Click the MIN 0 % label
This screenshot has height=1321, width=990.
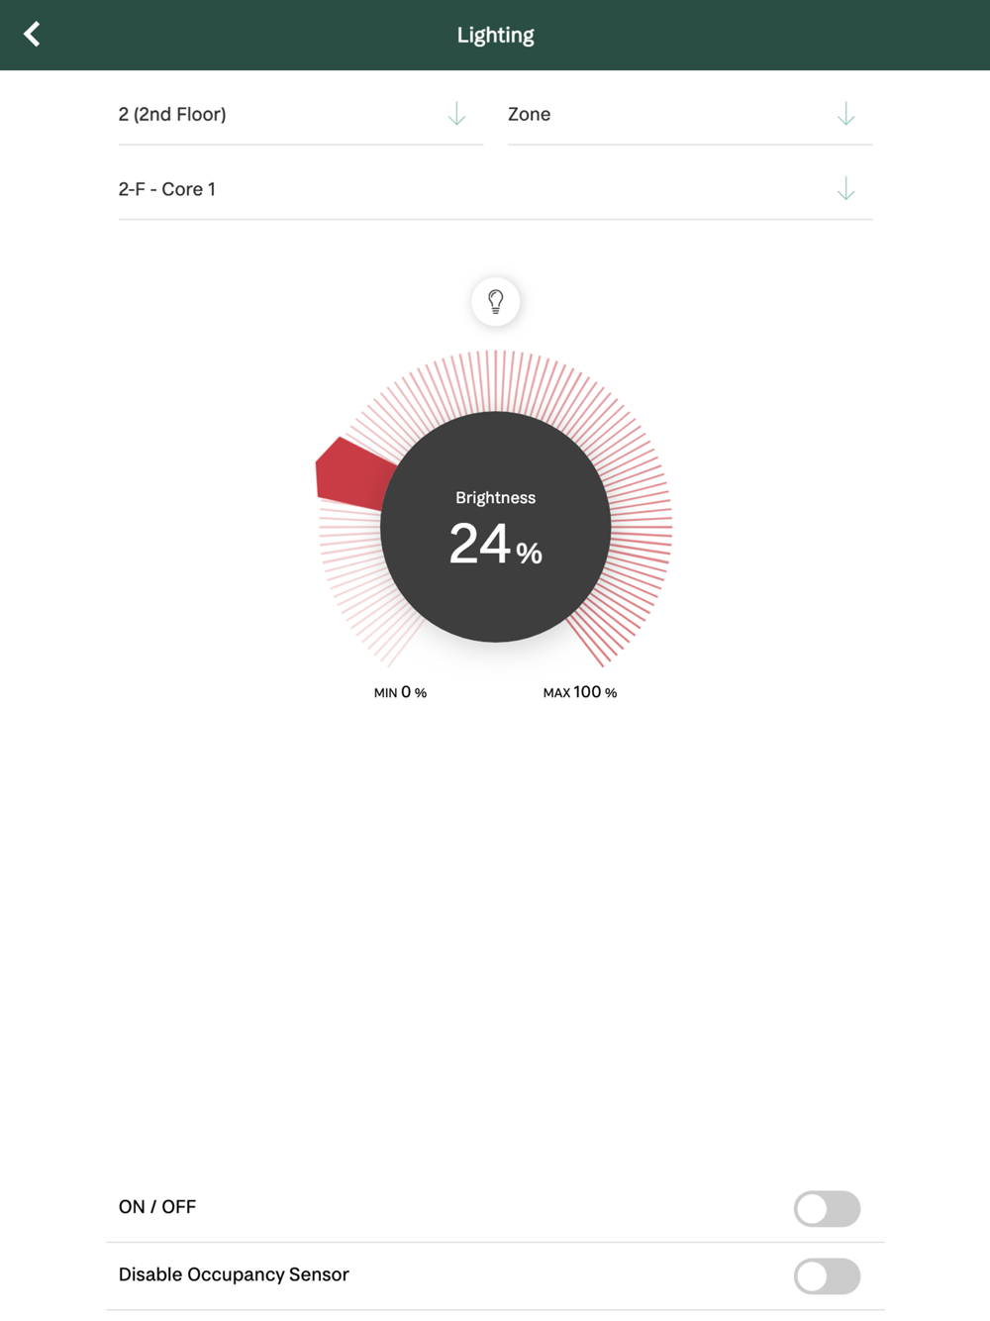pos(400,692)
